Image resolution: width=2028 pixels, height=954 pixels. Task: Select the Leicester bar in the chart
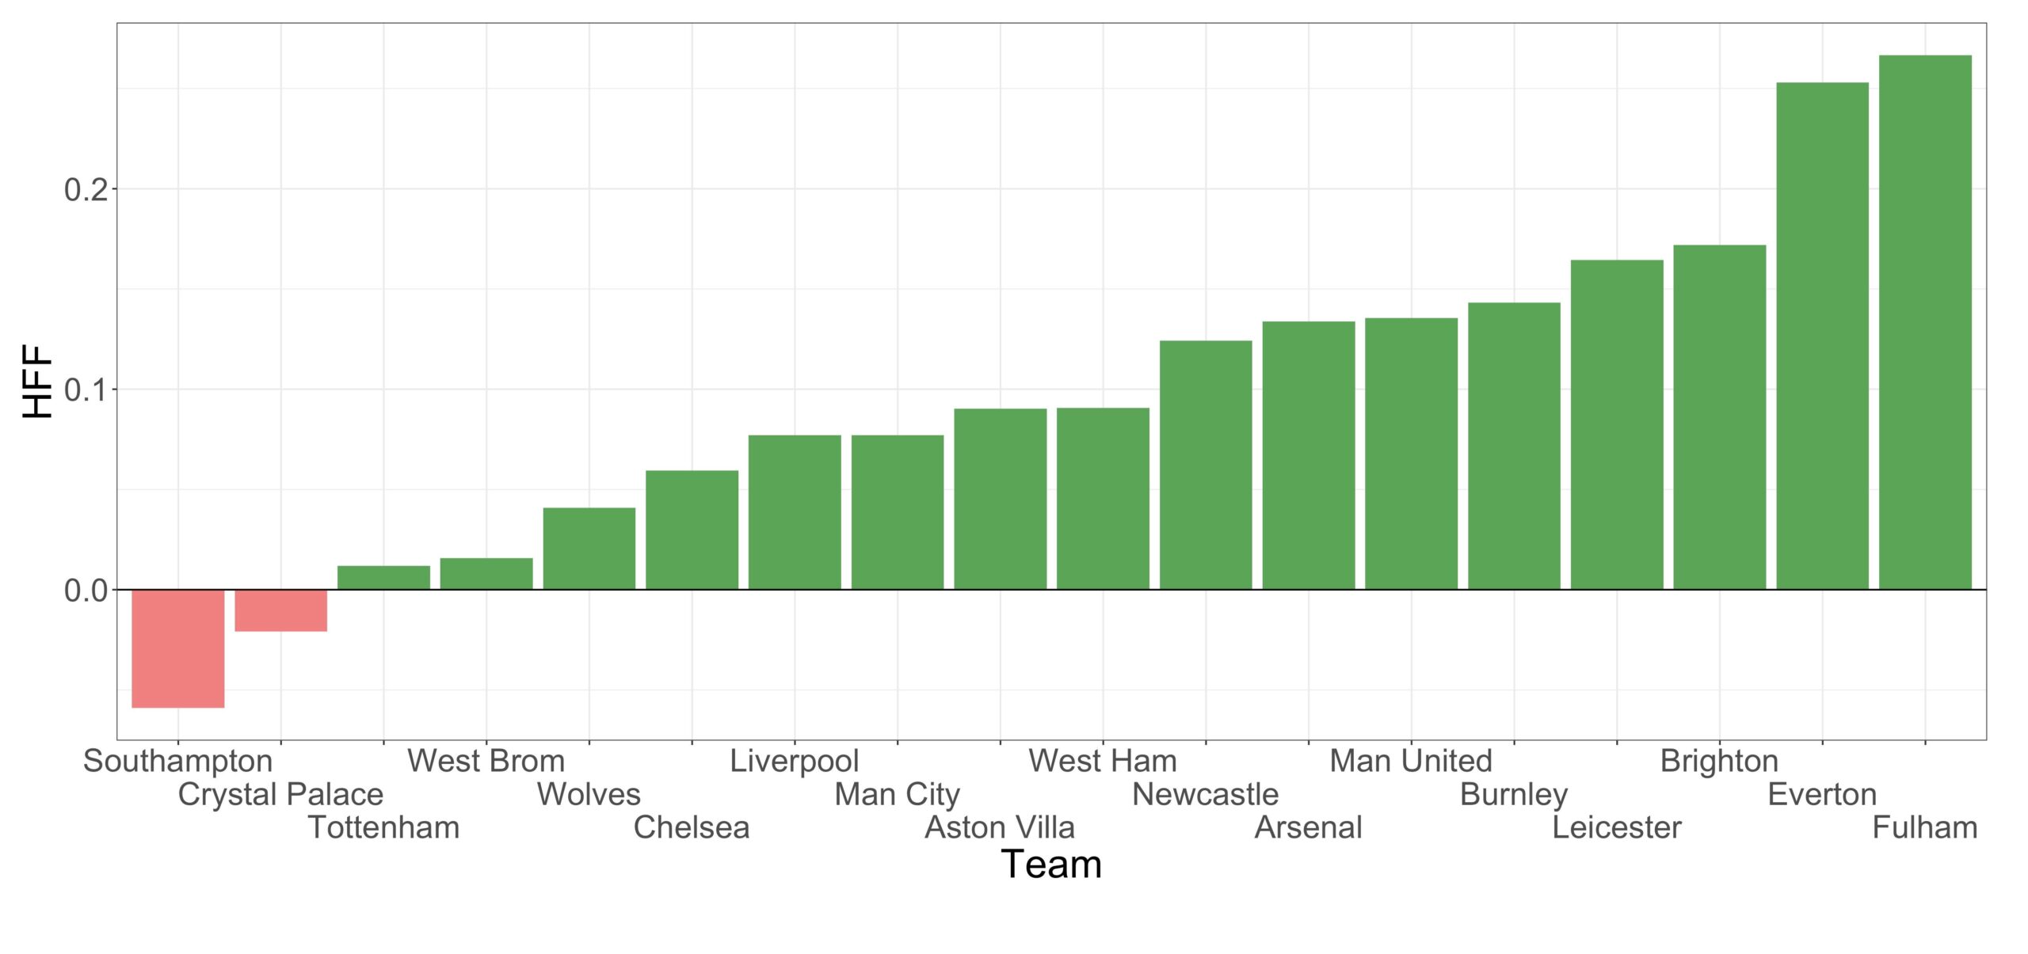click(x=1617, y=424)
